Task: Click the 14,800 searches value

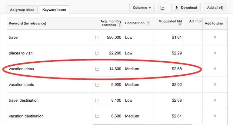Action: click(115, 69)
